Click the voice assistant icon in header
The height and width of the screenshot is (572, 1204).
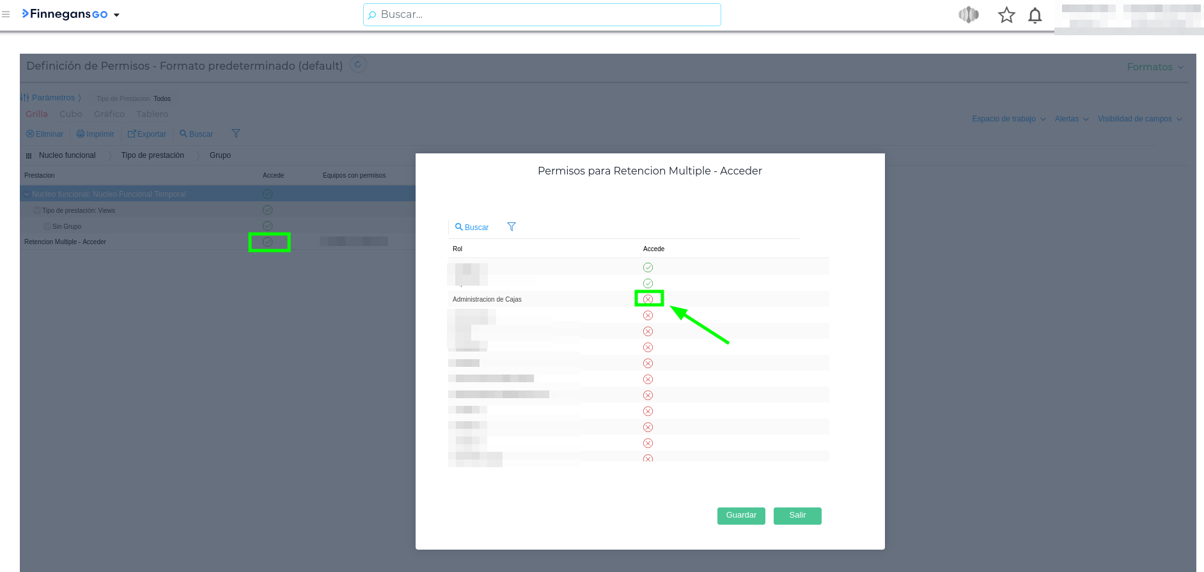point(969,15)
